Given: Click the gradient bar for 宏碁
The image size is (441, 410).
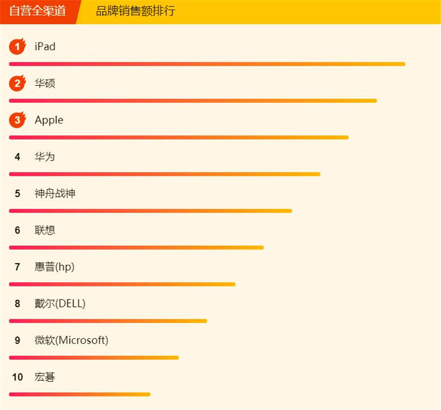Looking at the screenshot, I should tap(79, 395).
